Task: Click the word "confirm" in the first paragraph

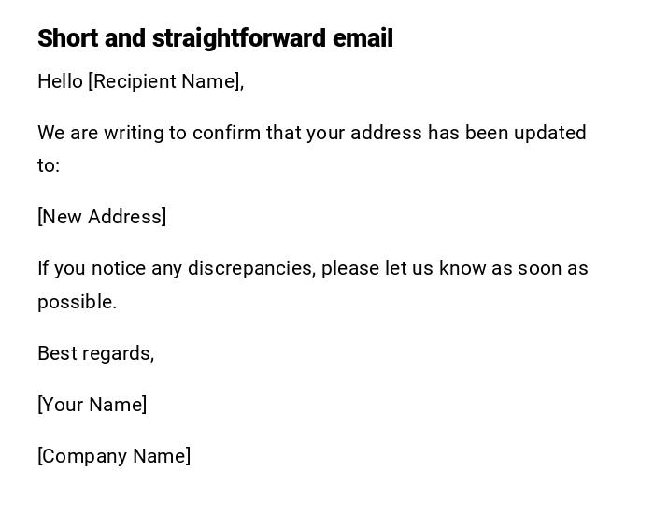Action: point(226,133)
